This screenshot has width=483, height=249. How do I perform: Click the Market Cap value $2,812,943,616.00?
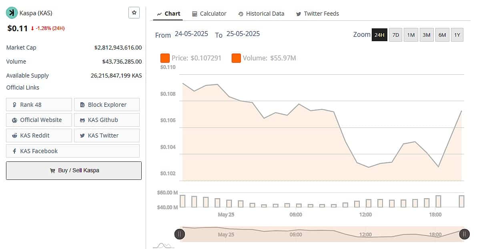[x=118, y=48]
